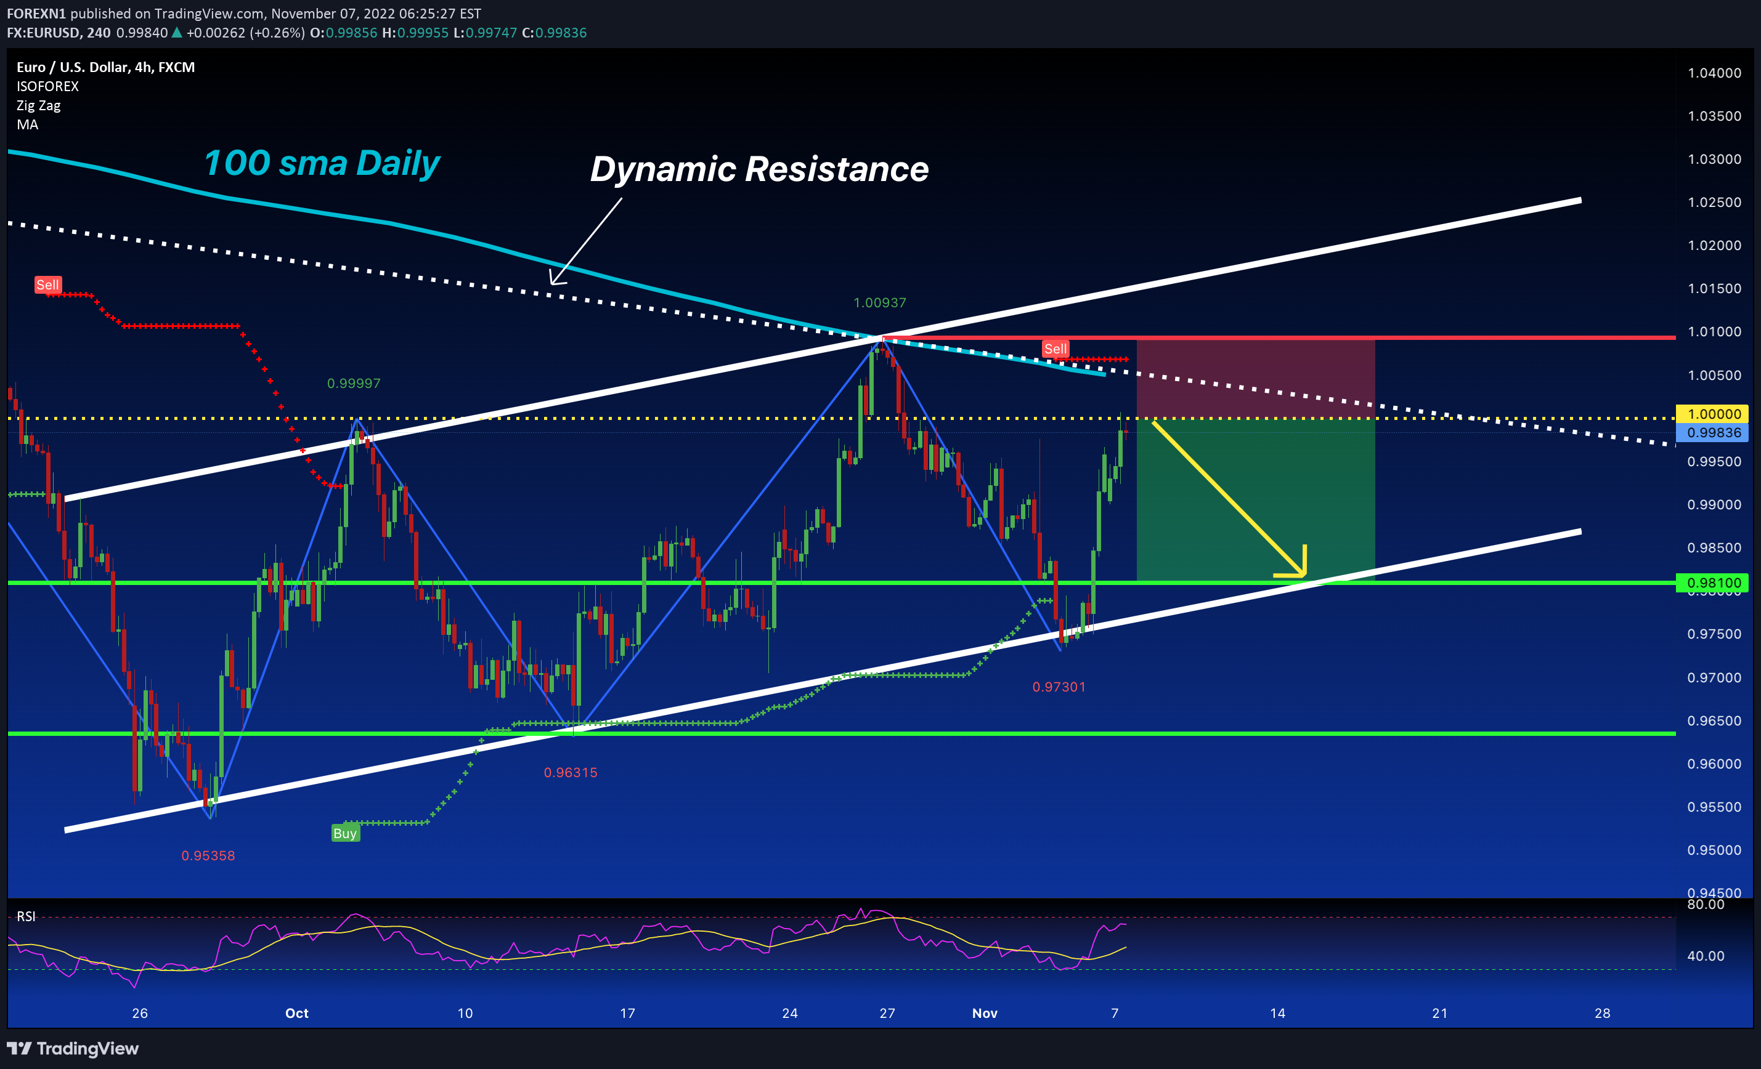Screen dimensions: 1761x1069
Task: Select the blue 0.99836 current price tag
Action: point(1712,432)
